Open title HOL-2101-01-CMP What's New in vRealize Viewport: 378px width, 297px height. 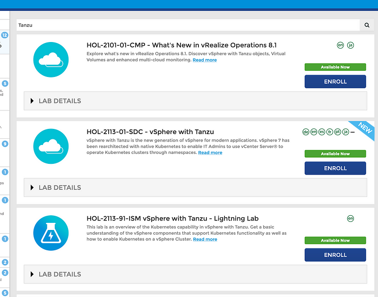(181, 45)
